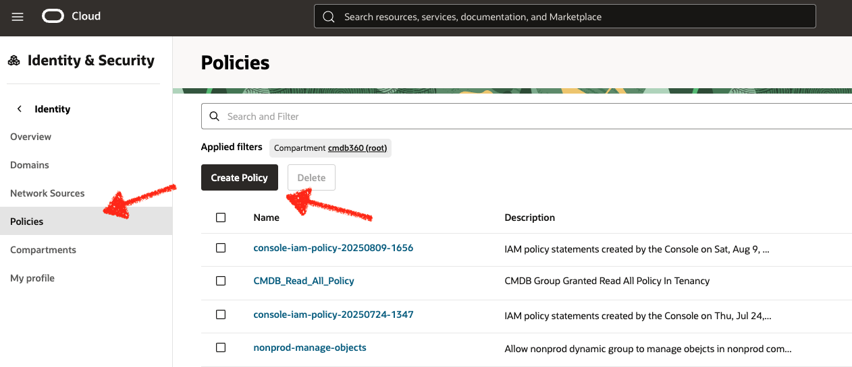Image resolution: width=852 pixels, height=367 pixels.
Task: Focus the top resources search field
Action: click(x=564, y=17)
